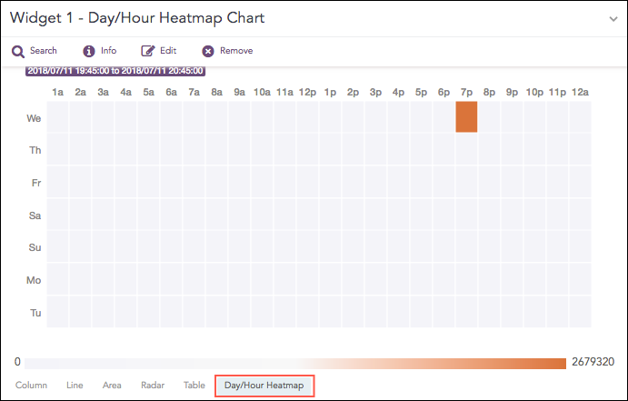
Task: Switch to Column chart tab
Action: (x=31, y=386)
